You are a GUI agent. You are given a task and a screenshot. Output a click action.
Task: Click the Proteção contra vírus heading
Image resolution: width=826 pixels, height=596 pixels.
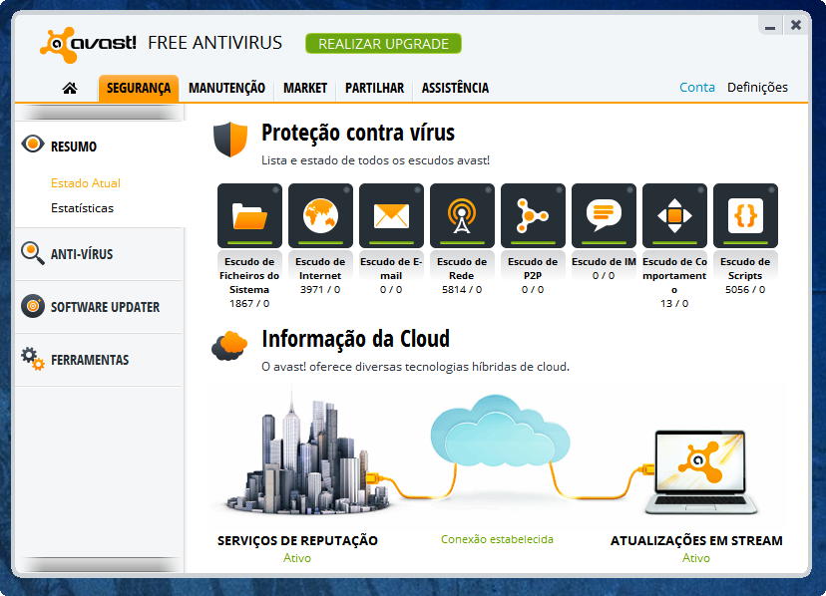pyautogui.click(x=358, y=133)
